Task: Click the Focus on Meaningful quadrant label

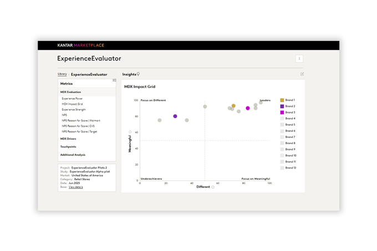Action: tap(256, 179)
